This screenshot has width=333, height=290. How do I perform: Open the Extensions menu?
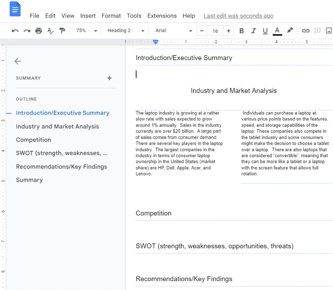click(x=162, y=16)
